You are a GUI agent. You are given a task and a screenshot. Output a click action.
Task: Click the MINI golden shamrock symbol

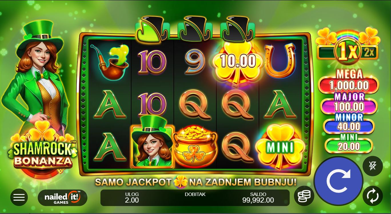click(280, 147)
